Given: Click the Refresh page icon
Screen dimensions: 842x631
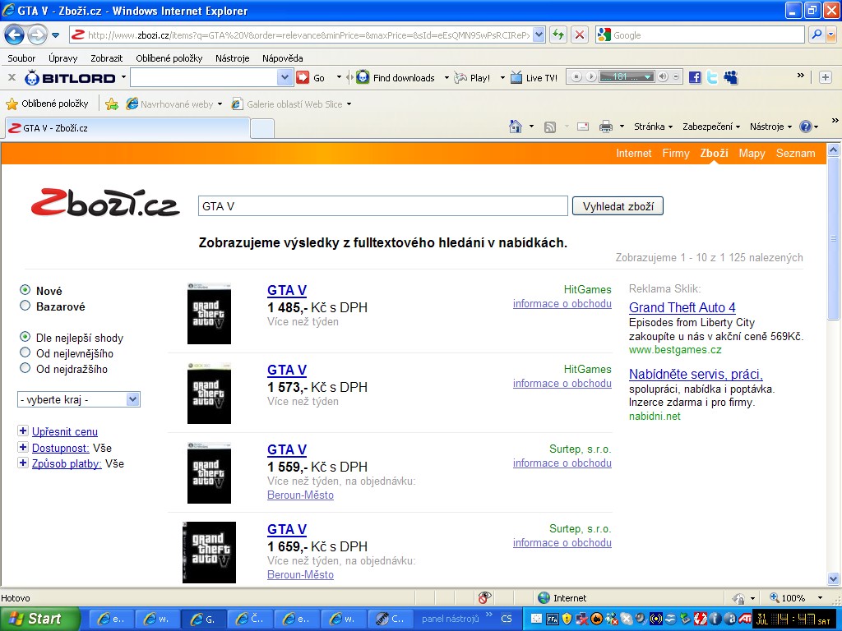Looking at the screenshot, I should pos(559,35).
